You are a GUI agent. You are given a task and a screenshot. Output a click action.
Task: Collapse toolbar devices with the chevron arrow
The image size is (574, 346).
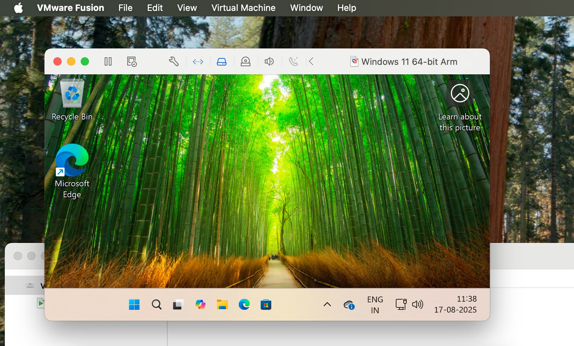tap(311, 61)
